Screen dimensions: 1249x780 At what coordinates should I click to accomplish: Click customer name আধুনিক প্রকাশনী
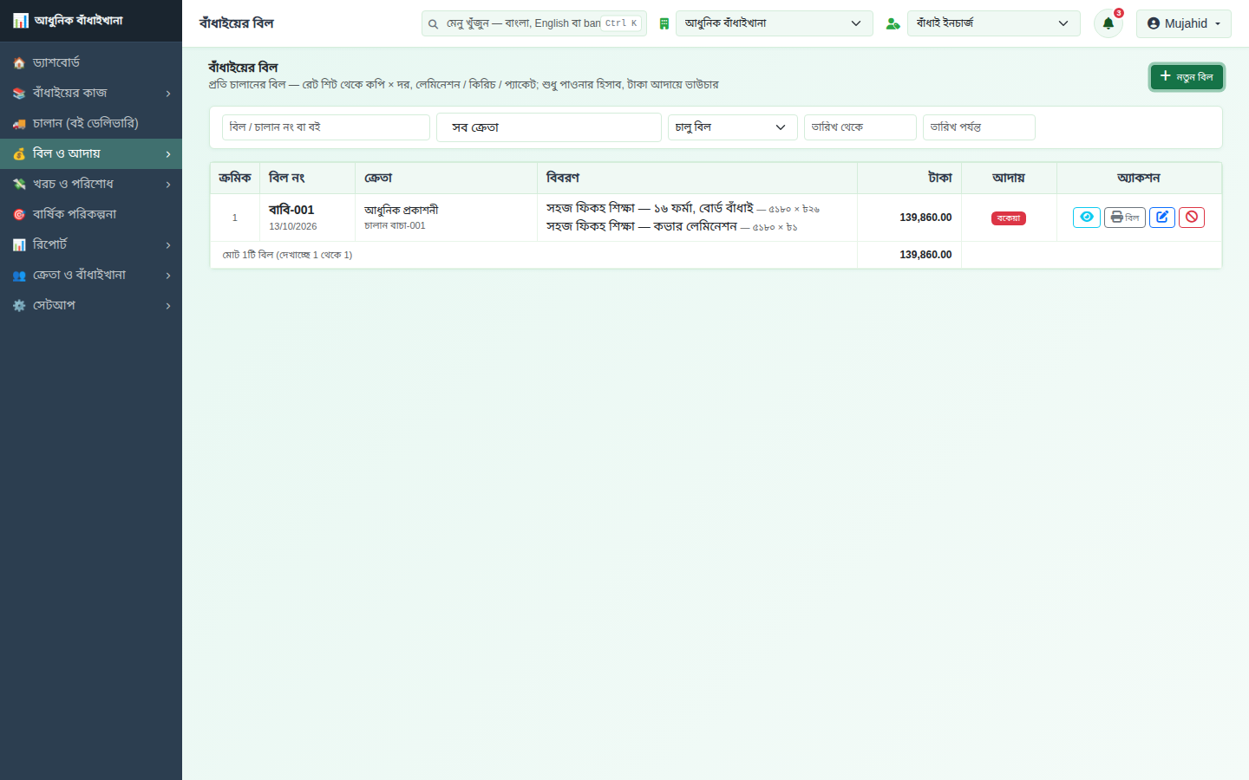tap(401, 210)
